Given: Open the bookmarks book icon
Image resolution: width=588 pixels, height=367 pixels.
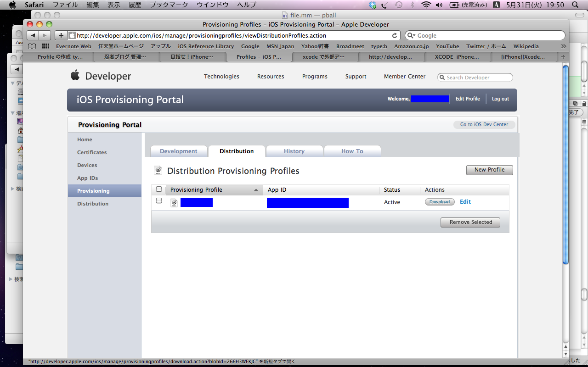Looking at the screenshot, I should click(32, 46).
